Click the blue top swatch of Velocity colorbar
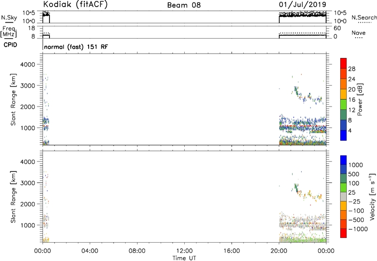Screen dimensions: 377x261 (344, 160)
